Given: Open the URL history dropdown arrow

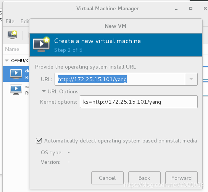Looking at the screenshot, I should click(x=191, y=79).
